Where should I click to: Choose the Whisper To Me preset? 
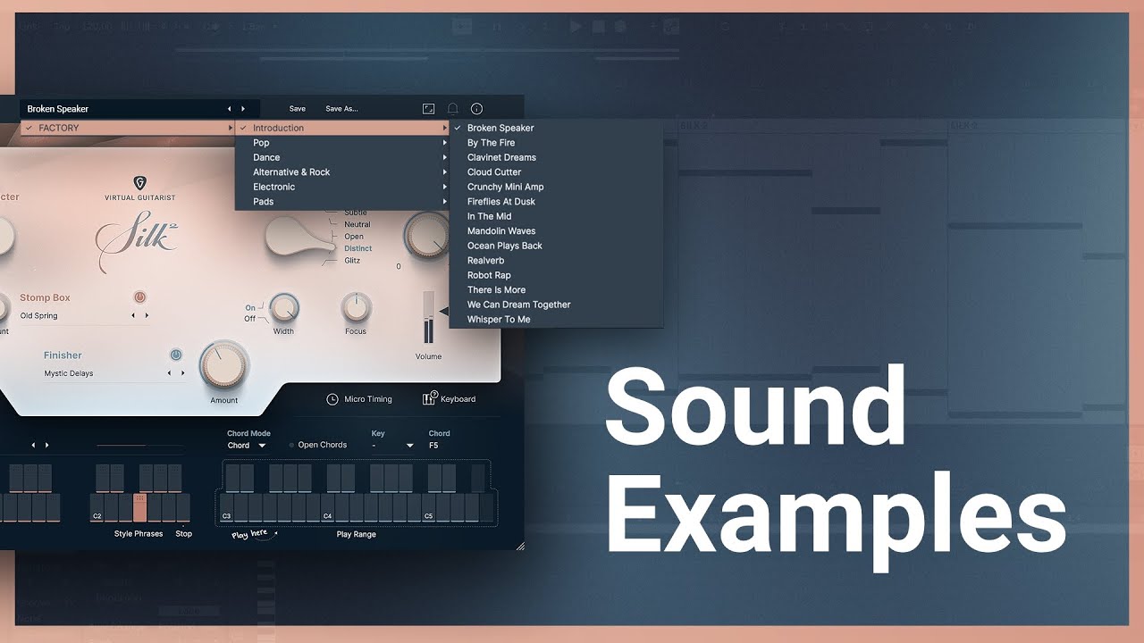coord(556,320)
